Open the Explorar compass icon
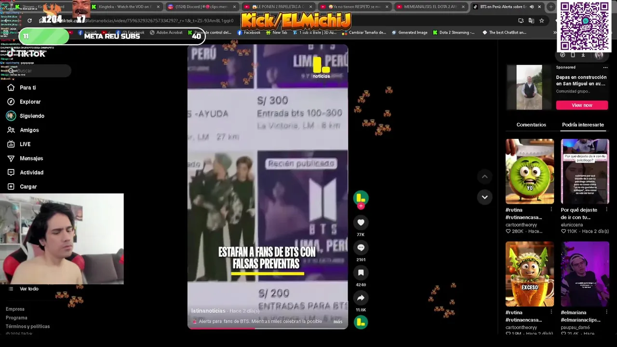617x347 pixels. pyautogui.click(x=11, y=102)
